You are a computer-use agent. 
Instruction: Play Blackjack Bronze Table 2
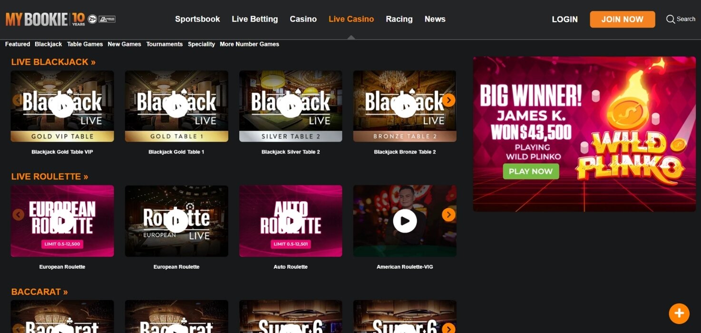pos(405,106)
